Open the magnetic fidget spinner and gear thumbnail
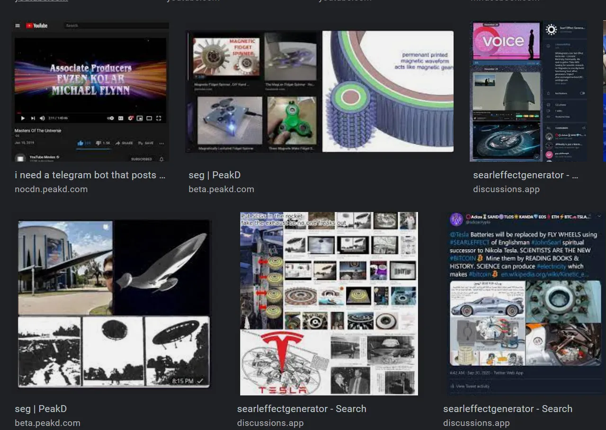 [x=320, y=91]
